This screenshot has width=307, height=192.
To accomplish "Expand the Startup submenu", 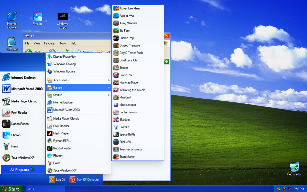I will click(79, 95).
